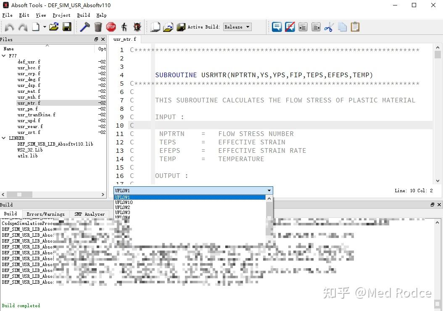Comment selected lines with the comment icon
This screenshot has height=311, width=443.
point(277,27)
